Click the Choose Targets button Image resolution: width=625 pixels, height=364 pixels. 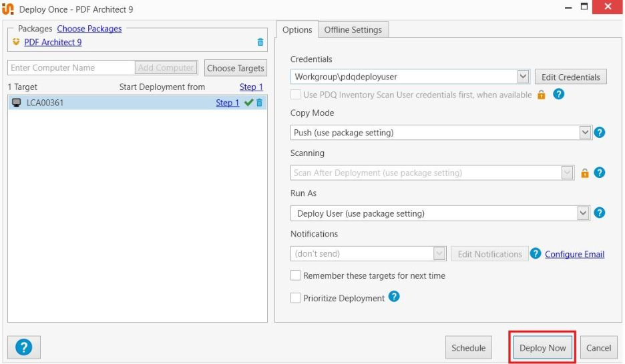pyautogui.click(x=236, y=68)
